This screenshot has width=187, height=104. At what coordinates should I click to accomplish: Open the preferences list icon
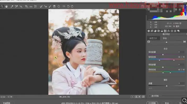click(x=64, y=6)
